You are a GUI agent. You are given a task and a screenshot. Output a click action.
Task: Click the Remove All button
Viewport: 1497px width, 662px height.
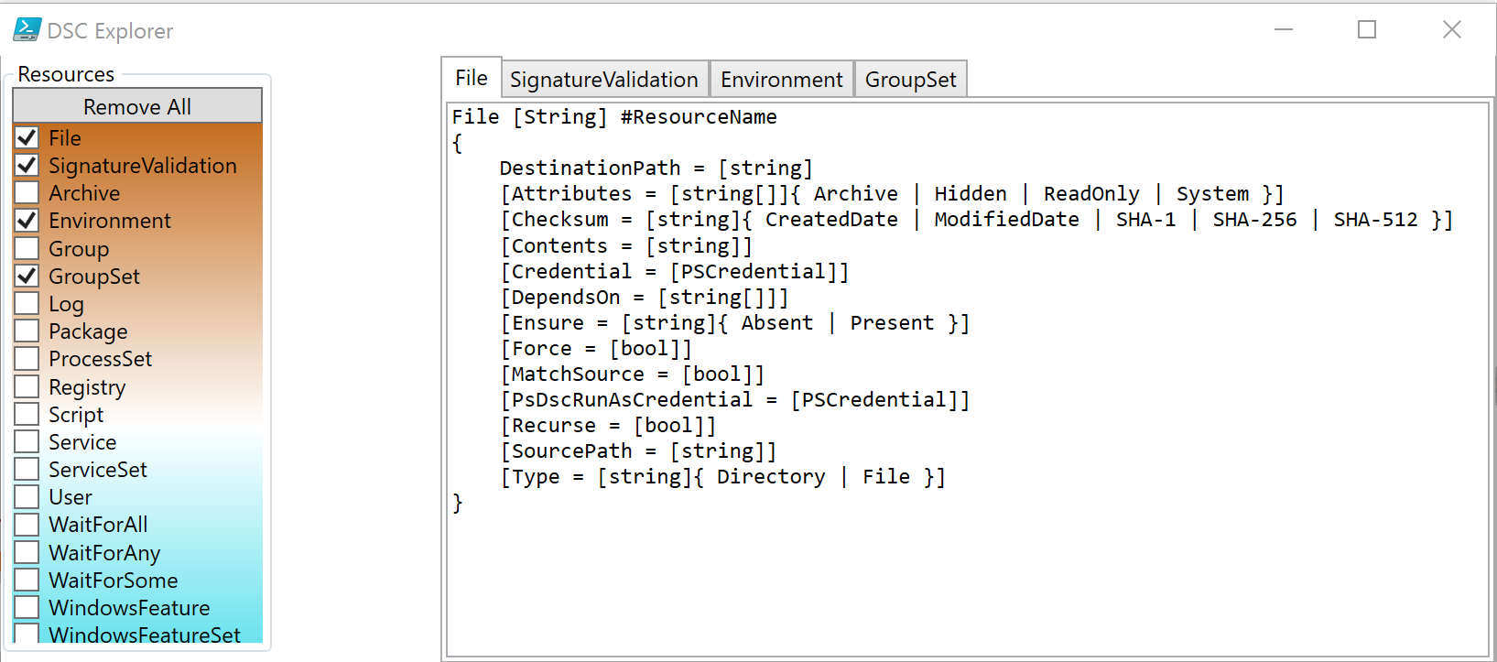(x=137, y=106)
